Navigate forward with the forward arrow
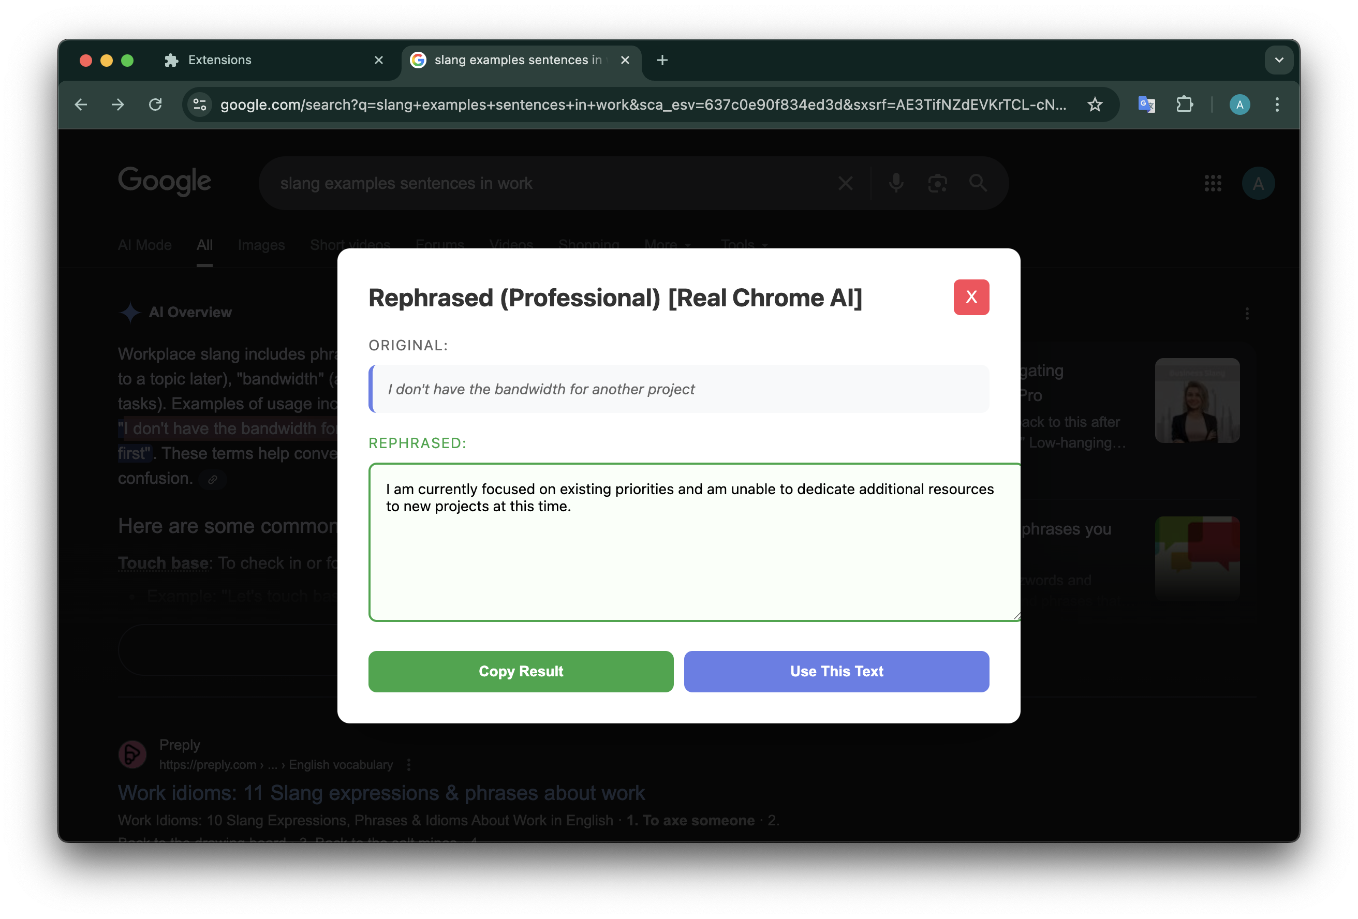 [118, 105]
